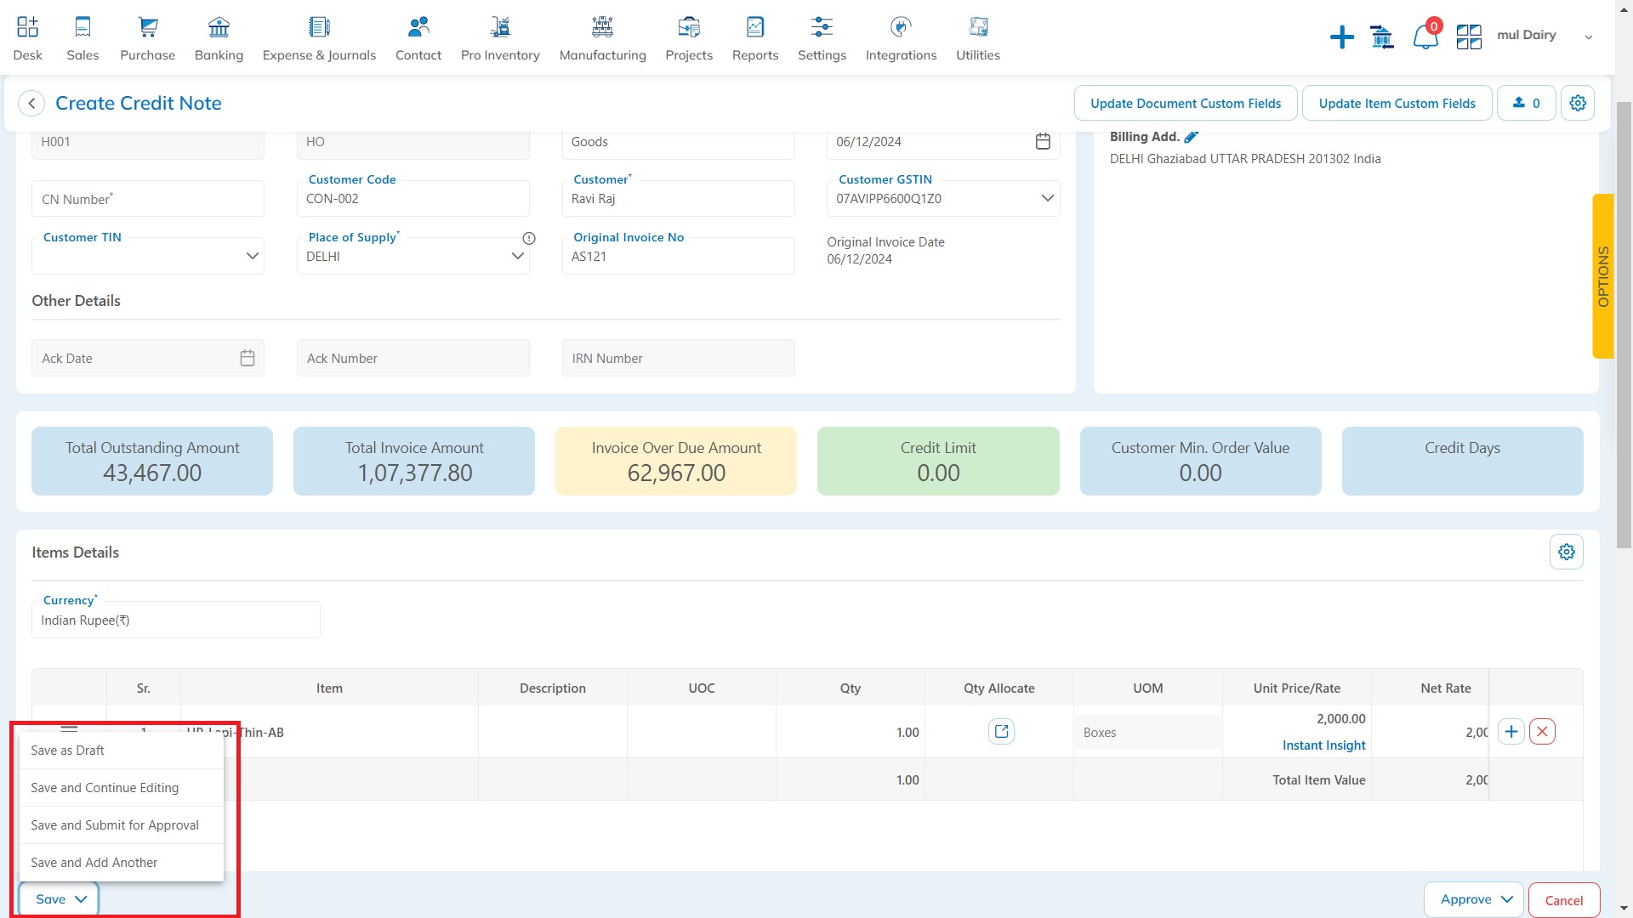Image resolution: width=1633 pixels, height=918 pixels.
Task: Click Total Outstanding Amount card
Action: click(152, 461)
